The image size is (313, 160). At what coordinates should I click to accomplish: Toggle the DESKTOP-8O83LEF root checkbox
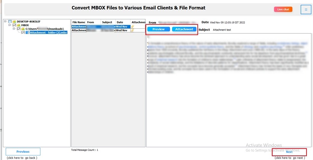[10, 22]
